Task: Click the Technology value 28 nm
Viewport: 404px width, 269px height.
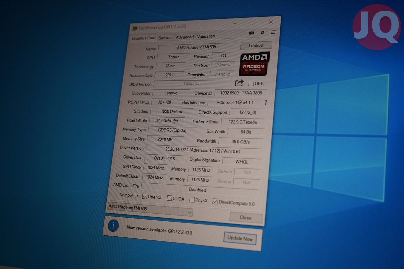Action: click(170, 66)
